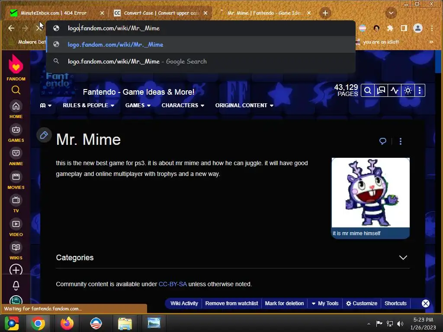Open notifications bell in the sidebar
The image size is (443, 332).
pyautogui.click(x=16, y=285)
